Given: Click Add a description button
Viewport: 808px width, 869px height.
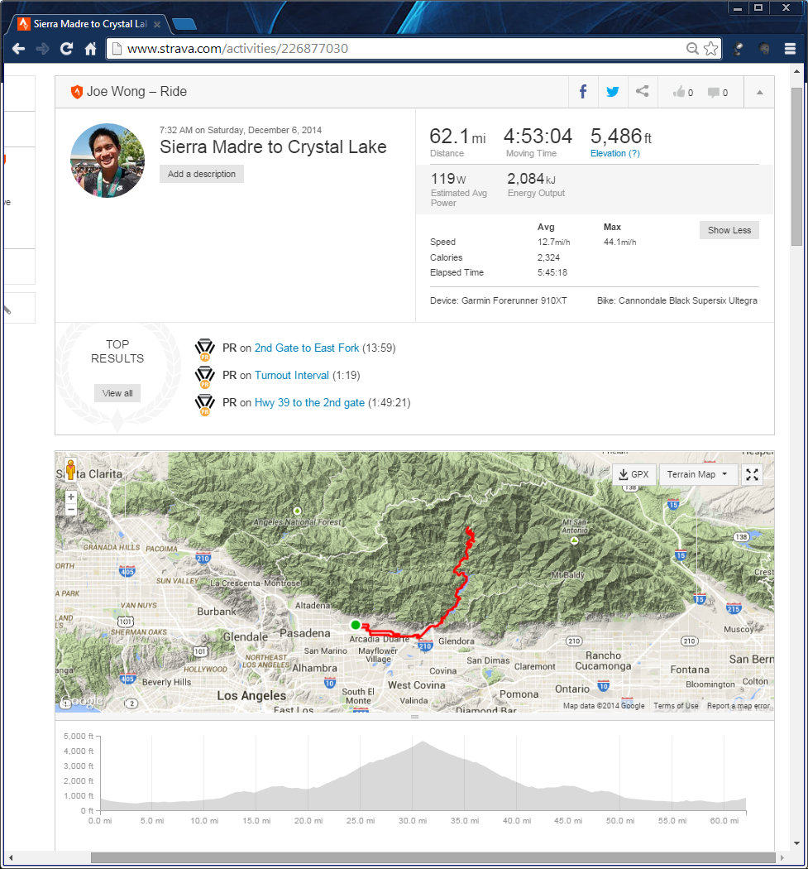Looking at the screenshot, I should [202, 174].
